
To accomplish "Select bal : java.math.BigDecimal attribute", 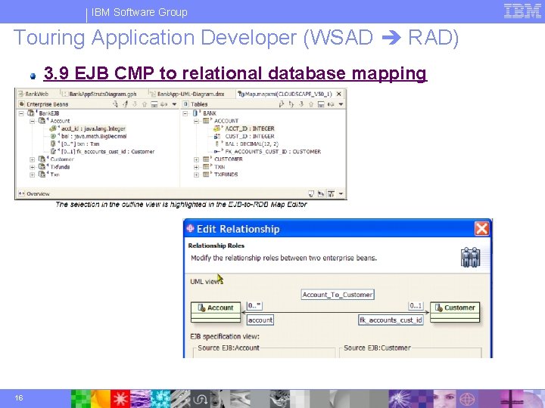I will pyautogui.click(x=94, y=136).
